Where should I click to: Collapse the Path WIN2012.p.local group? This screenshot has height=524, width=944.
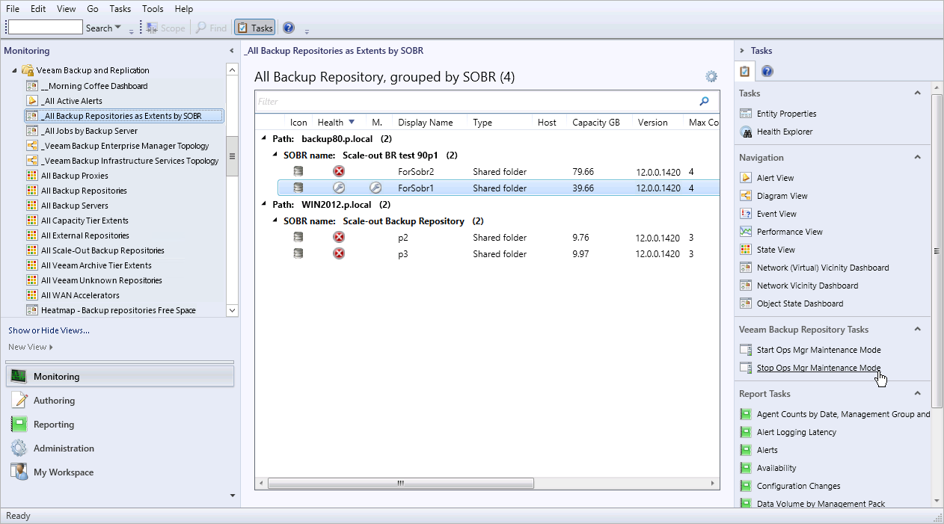pos(263,205)
